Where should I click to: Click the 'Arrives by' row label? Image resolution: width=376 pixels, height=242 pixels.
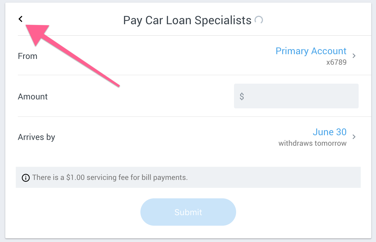tap(36, 137)
